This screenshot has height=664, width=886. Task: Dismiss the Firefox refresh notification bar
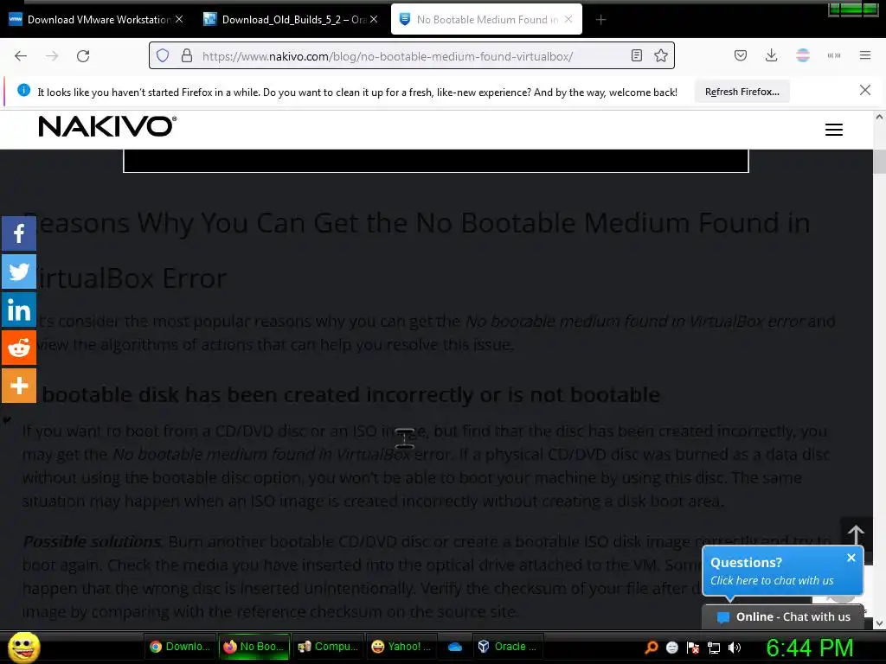pyautogui.click(x=864, y=90)
